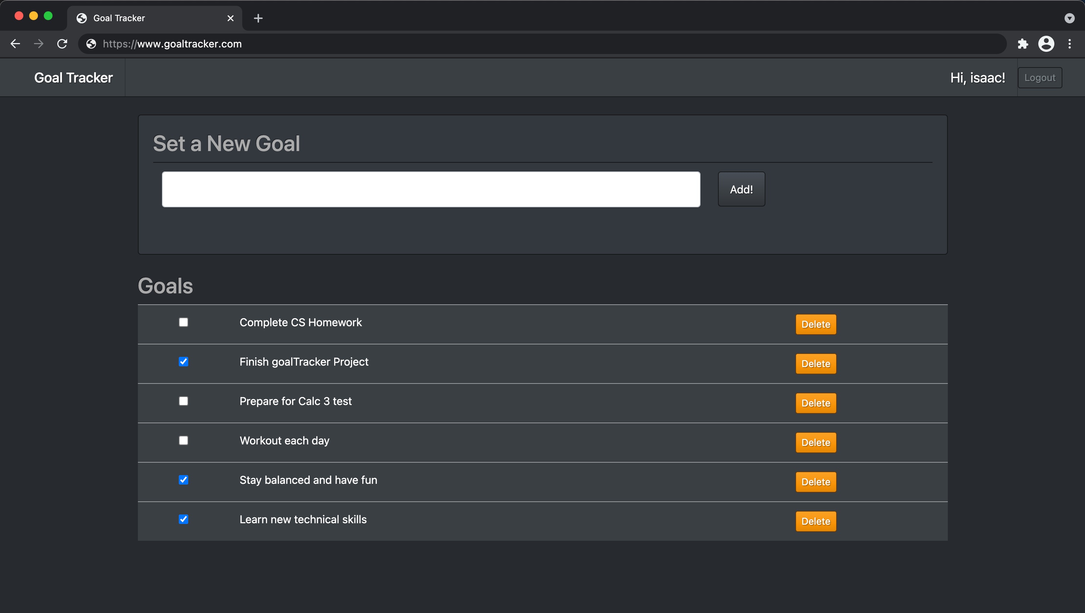Image resolution: width=1085 pixels, height=613 pixels.
Task: Click the Goal Tracker favicon on the tab
Action: pos(81,18)
